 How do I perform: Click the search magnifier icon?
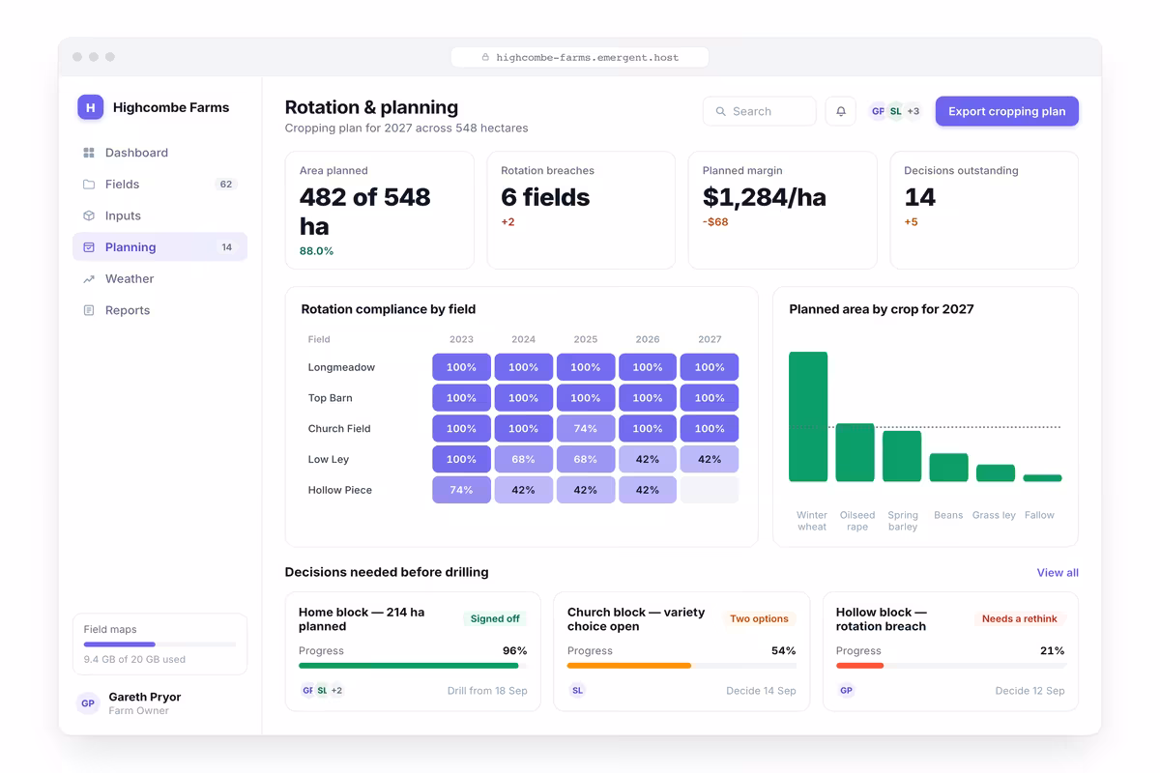point(721,111)
